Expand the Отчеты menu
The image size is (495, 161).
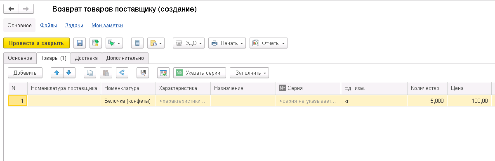pyautogui.click(x=269, y=43)
